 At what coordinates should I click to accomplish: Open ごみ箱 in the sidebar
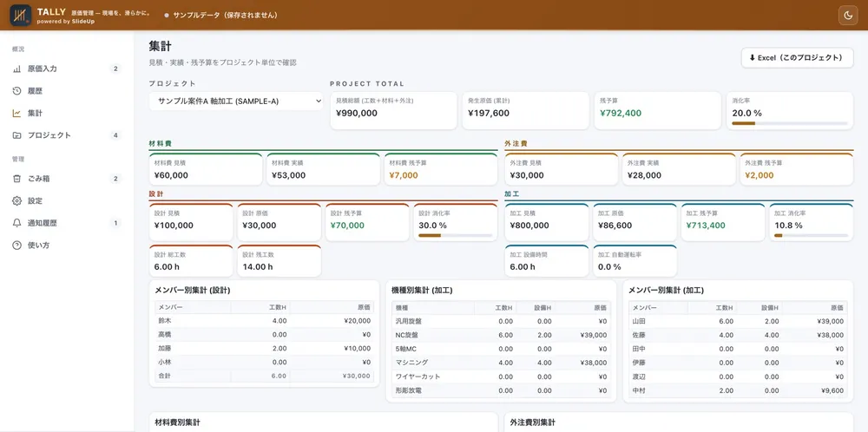[x=67, y=179]
